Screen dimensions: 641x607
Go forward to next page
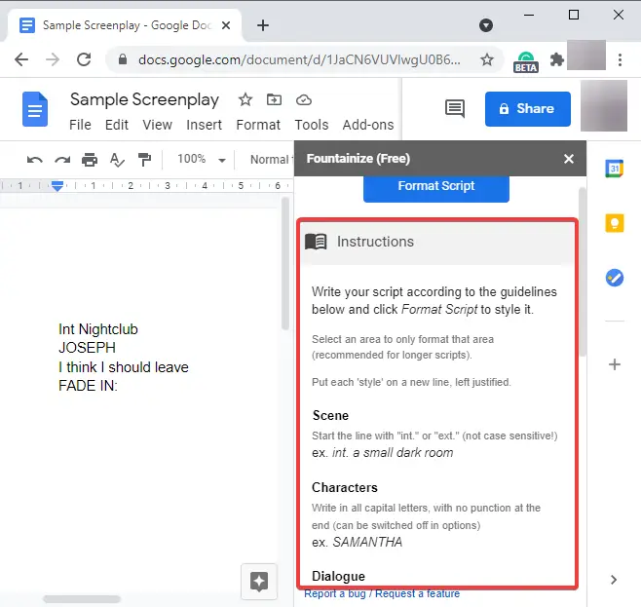(x=53, y=59)
